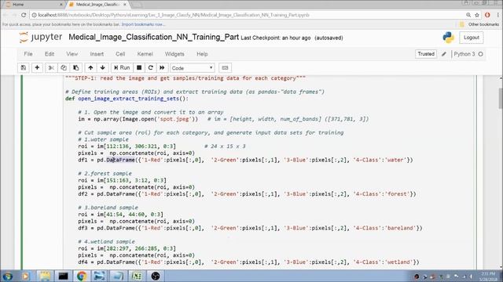Open the Help menu

point(202,54)
